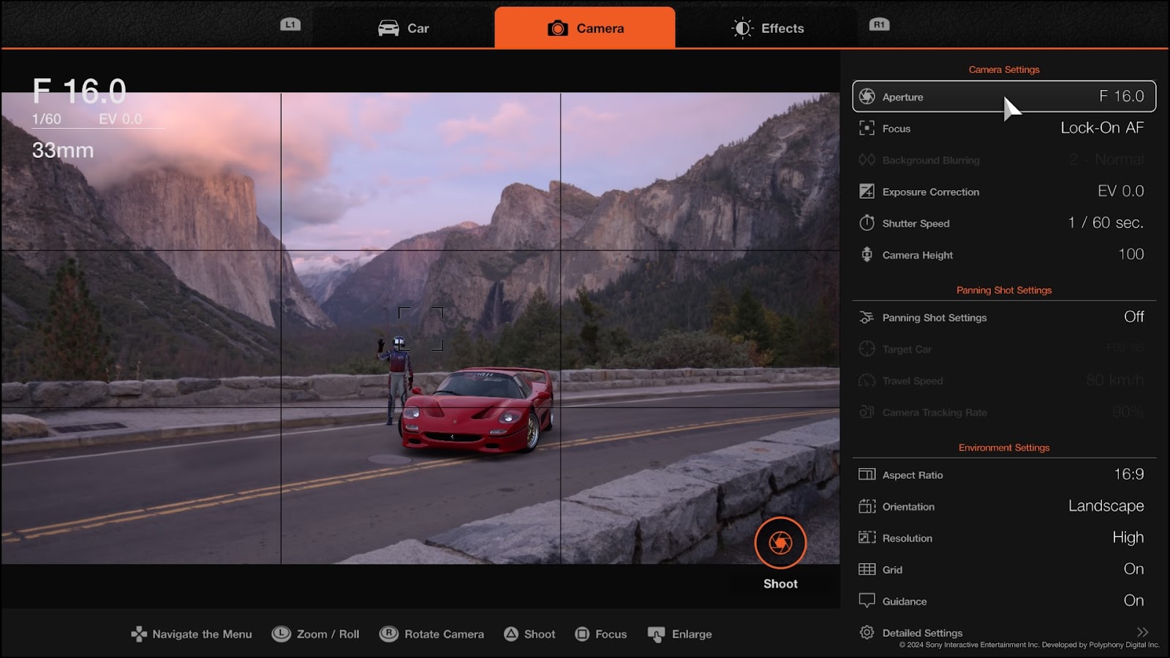1170x658 pixels.
Task: Click the Panning Shot Settings icon
Action: (867, 317)
